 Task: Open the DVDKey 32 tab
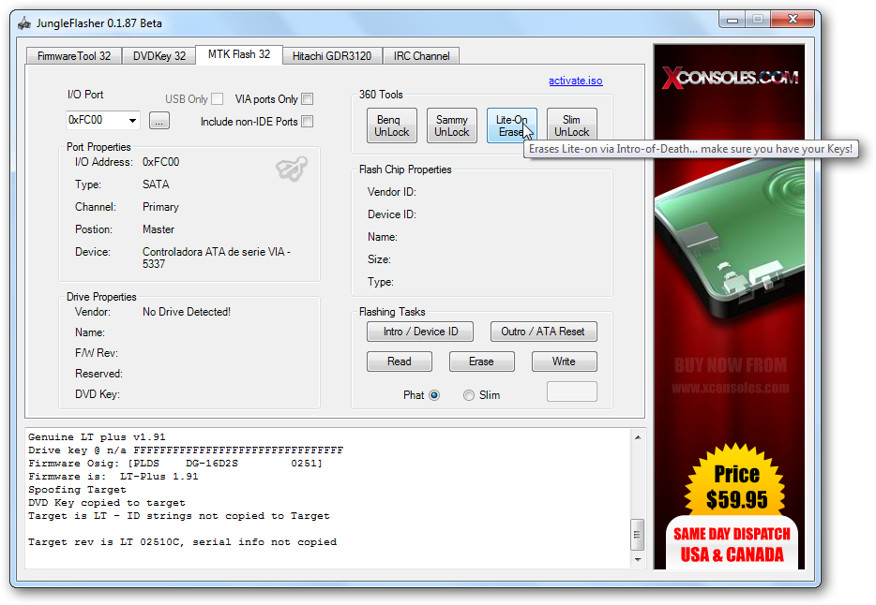coord(159,56)
